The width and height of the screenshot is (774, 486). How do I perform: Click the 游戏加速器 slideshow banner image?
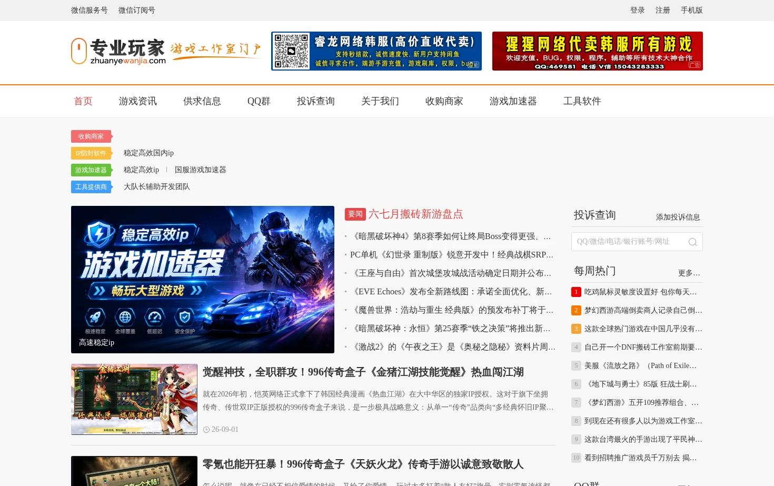pos(203,280)
